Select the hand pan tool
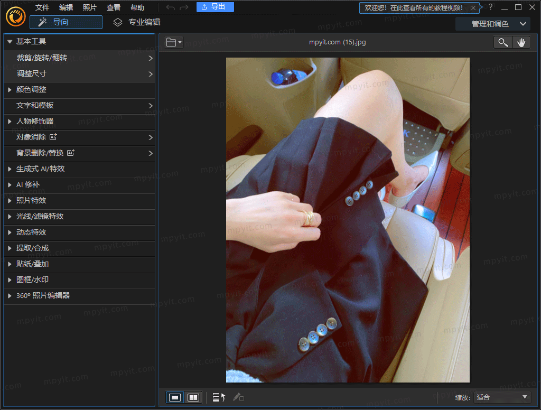541x410 pixels. click(x=521, y=42)
